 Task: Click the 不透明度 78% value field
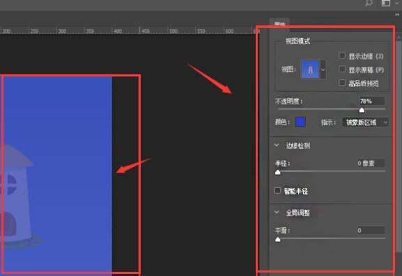click(x=371, y=102)
